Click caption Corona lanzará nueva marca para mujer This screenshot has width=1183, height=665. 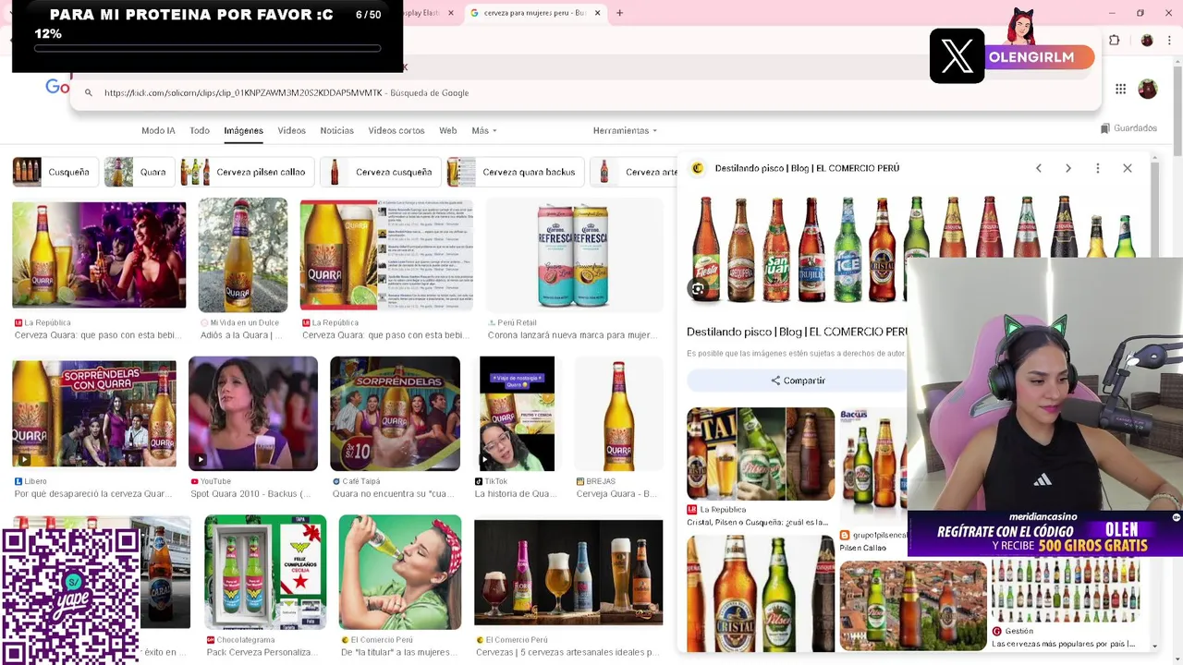(x=573, y=335)
